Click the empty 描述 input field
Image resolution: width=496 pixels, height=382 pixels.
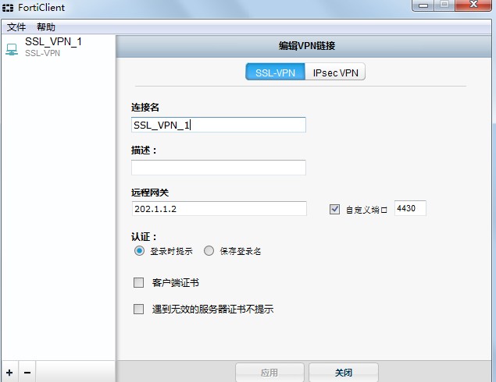(x=219, y=168)
